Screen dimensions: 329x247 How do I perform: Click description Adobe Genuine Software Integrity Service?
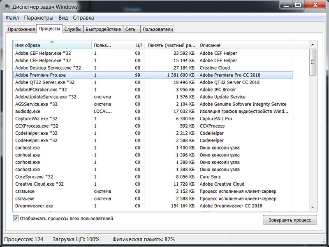point(243,104)
